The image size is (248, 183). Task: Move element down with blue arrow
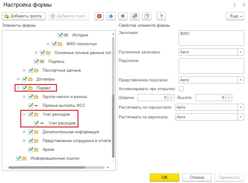pyautogui.click(x=123, y=16)
